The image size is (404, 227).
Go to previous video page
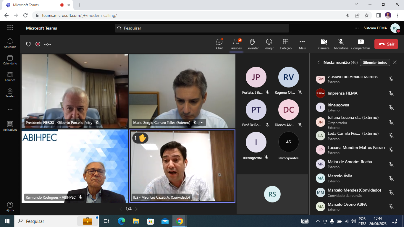[120, 209]
